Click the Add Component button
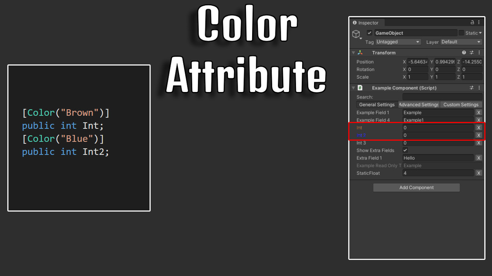This screenshot has width=492, height=276. 416,187
